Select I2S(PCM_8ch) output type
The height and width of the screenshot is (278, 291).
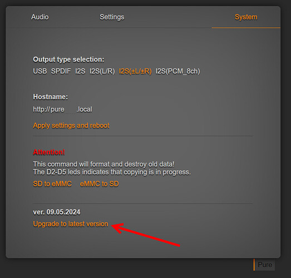pyautogui.click(x=177, y=71)
